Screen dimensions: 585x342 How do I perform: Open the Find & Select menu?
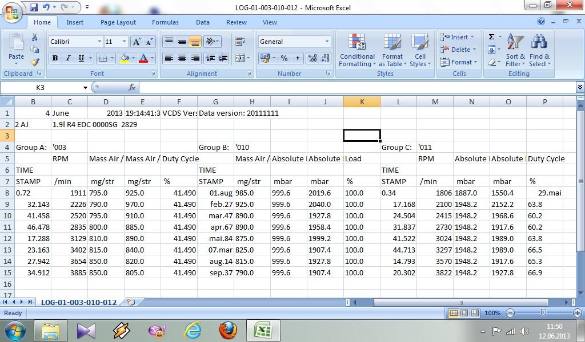pos(539,50)
